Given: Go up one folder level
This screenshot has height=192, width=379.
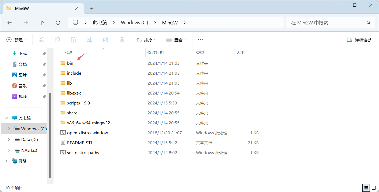Looking at the screenshot, I should click(x=42, y=23).
